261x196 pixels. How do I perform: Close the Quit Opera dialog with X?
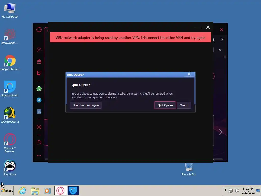point(189,74)
